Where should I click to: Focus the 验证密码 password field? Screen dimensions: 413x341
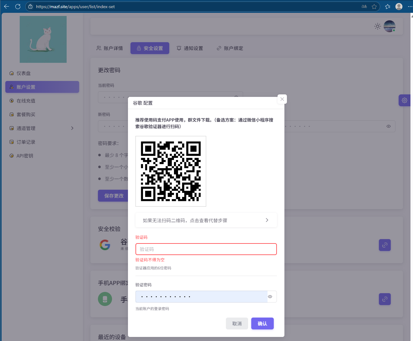tap(201, 297)
